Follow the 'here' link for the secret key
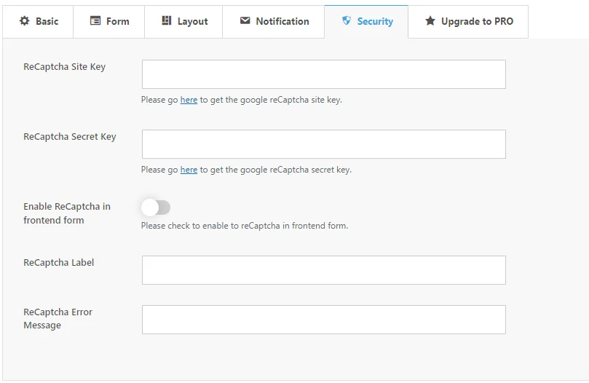The width and height of the screenshot is (589, 383). tap(189, 170)
